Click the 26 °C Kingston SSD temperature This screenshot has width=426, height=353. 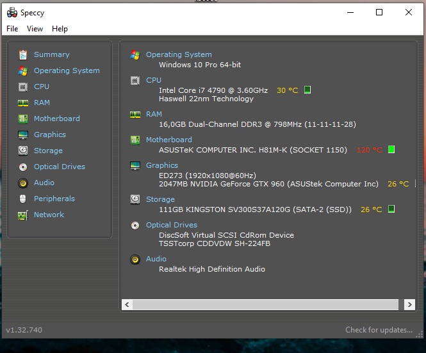point(372,209)
